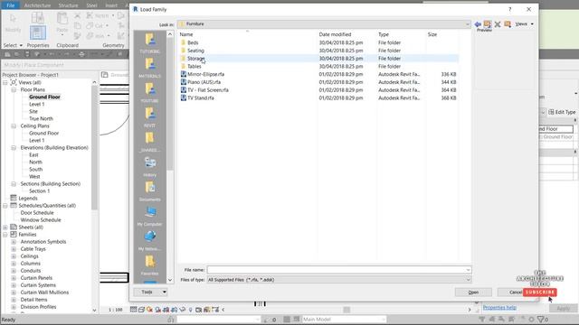The height and width of the screenshot is (325, 579).
Task: Open the Tables folder icon
Action: tap(183, 66)
